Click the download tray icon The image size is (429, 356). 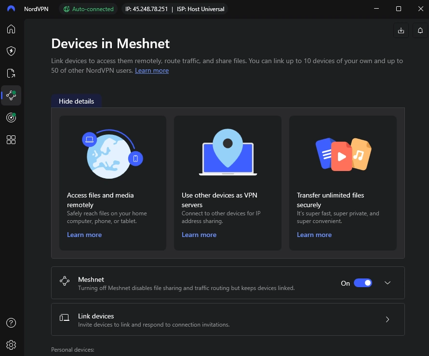(401, 30)
